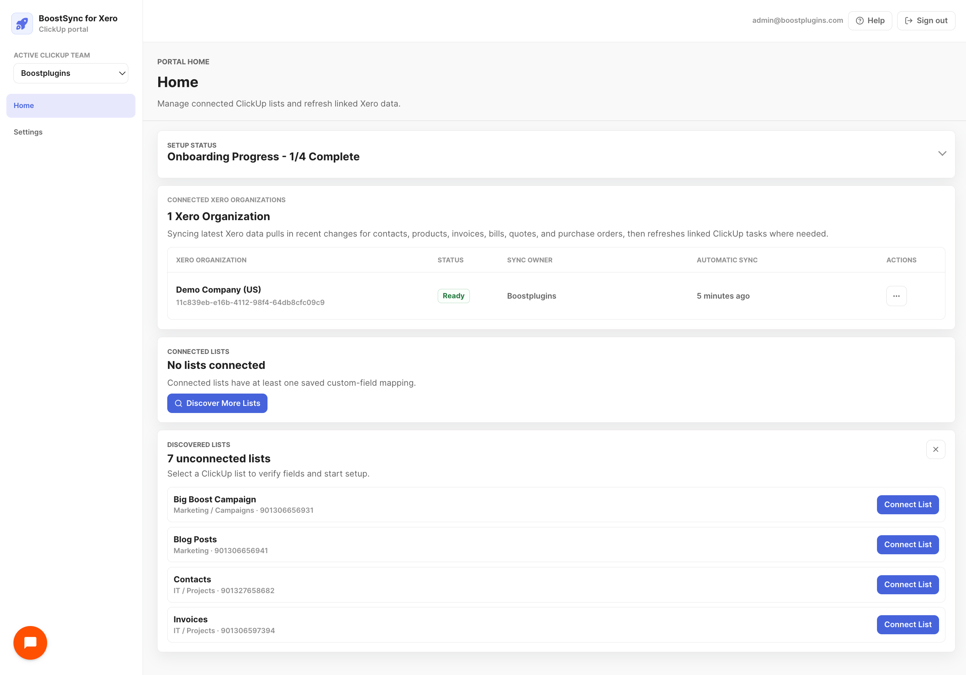
Task: Click Discover More Lists button
Action: [x=217, y=403]
